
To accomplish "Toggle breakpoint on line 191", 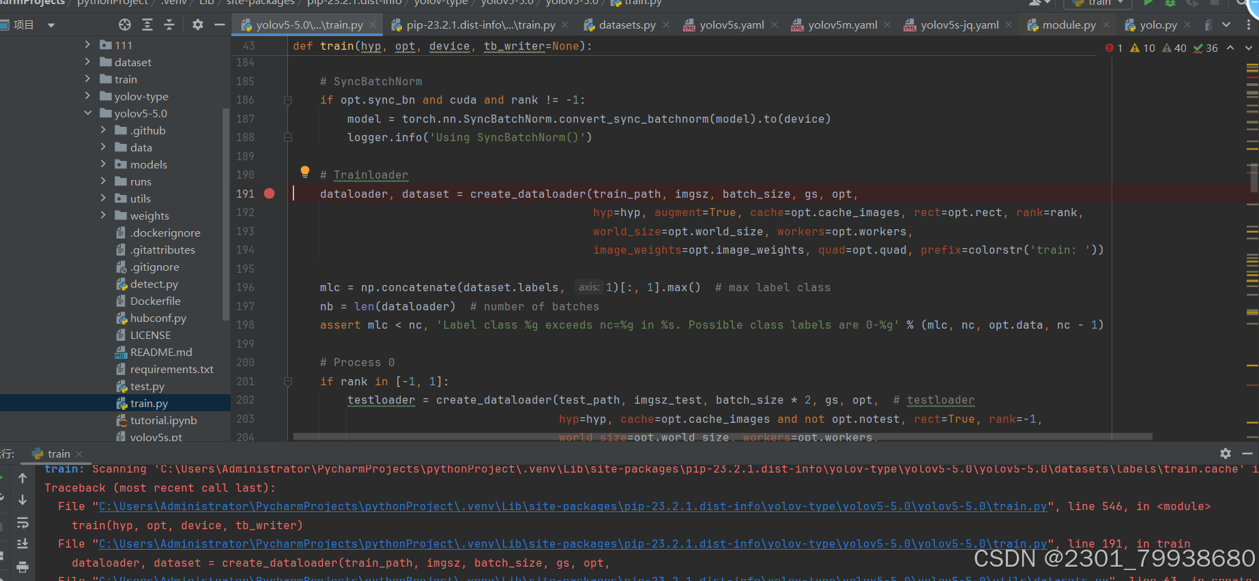I will click(270, 194).
